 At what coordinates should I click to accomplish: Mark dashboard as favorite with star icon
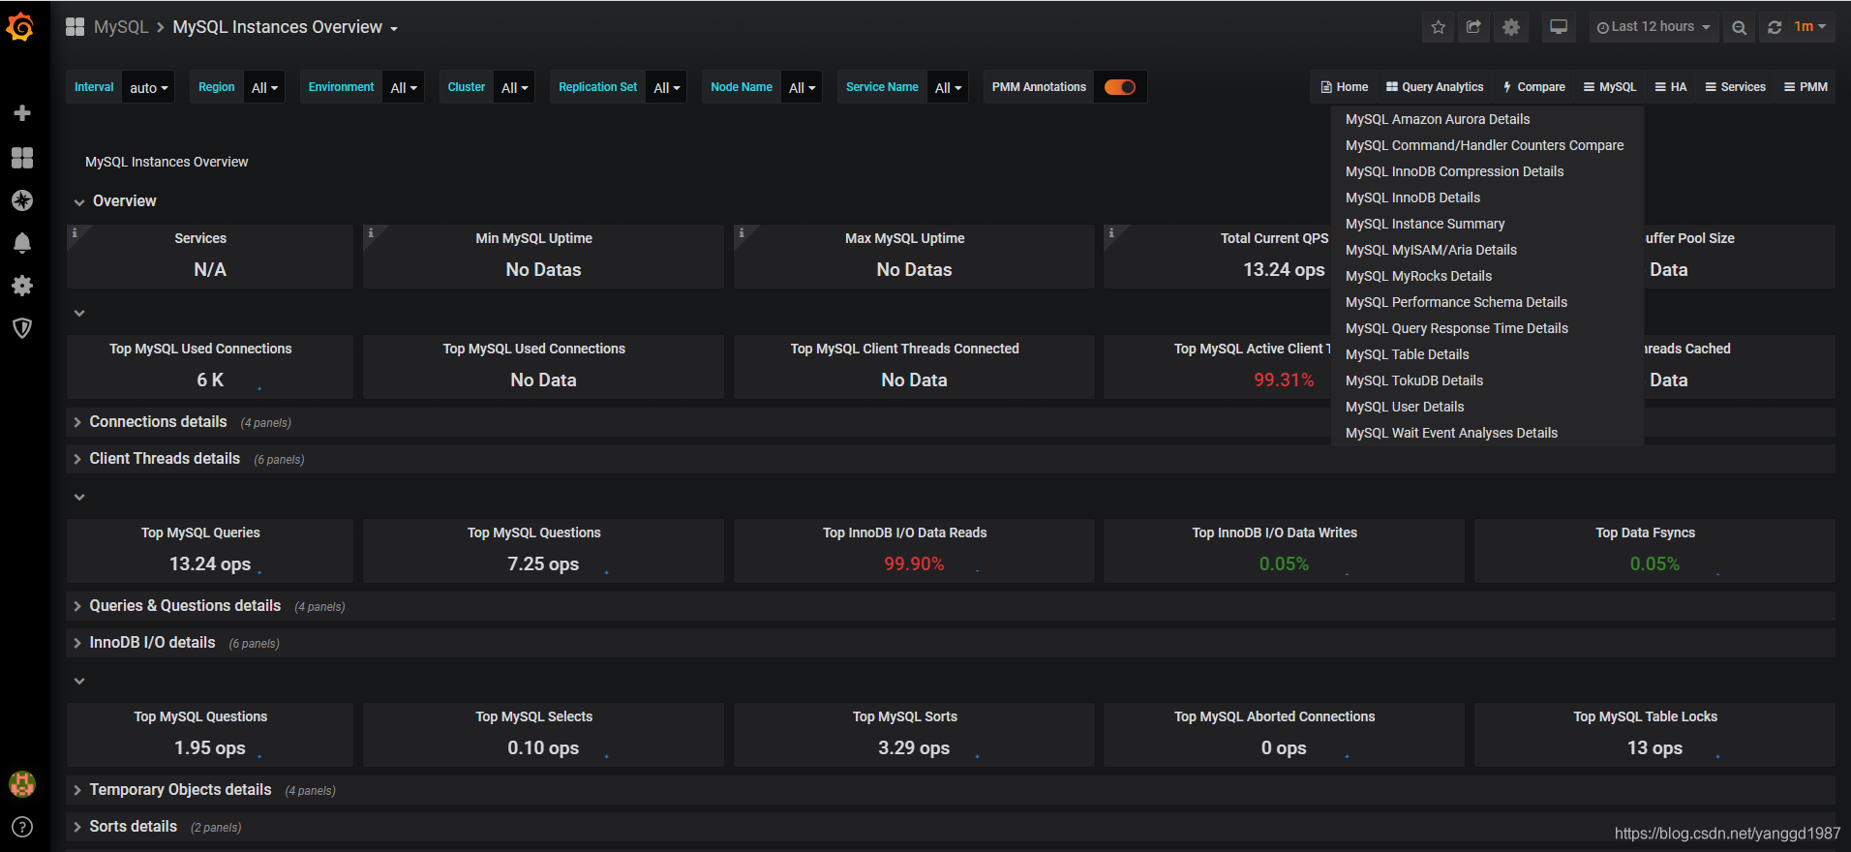tap(1438, 27)
